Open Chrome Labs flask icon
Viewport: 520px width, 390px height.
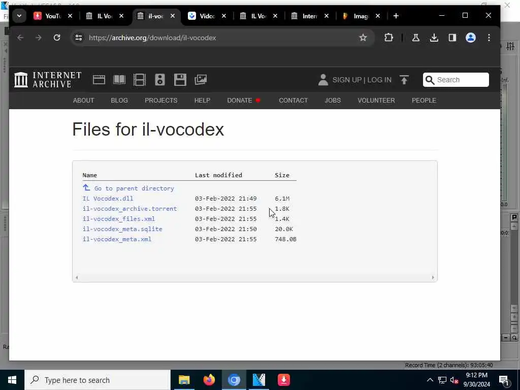click(x=415, y=38)
